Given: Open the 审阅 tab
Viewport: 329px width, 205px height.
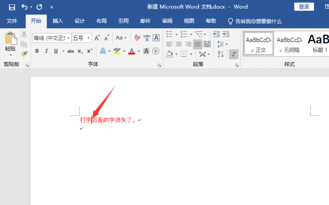Looking at the screenshot, I should click(x=167, y=21).
